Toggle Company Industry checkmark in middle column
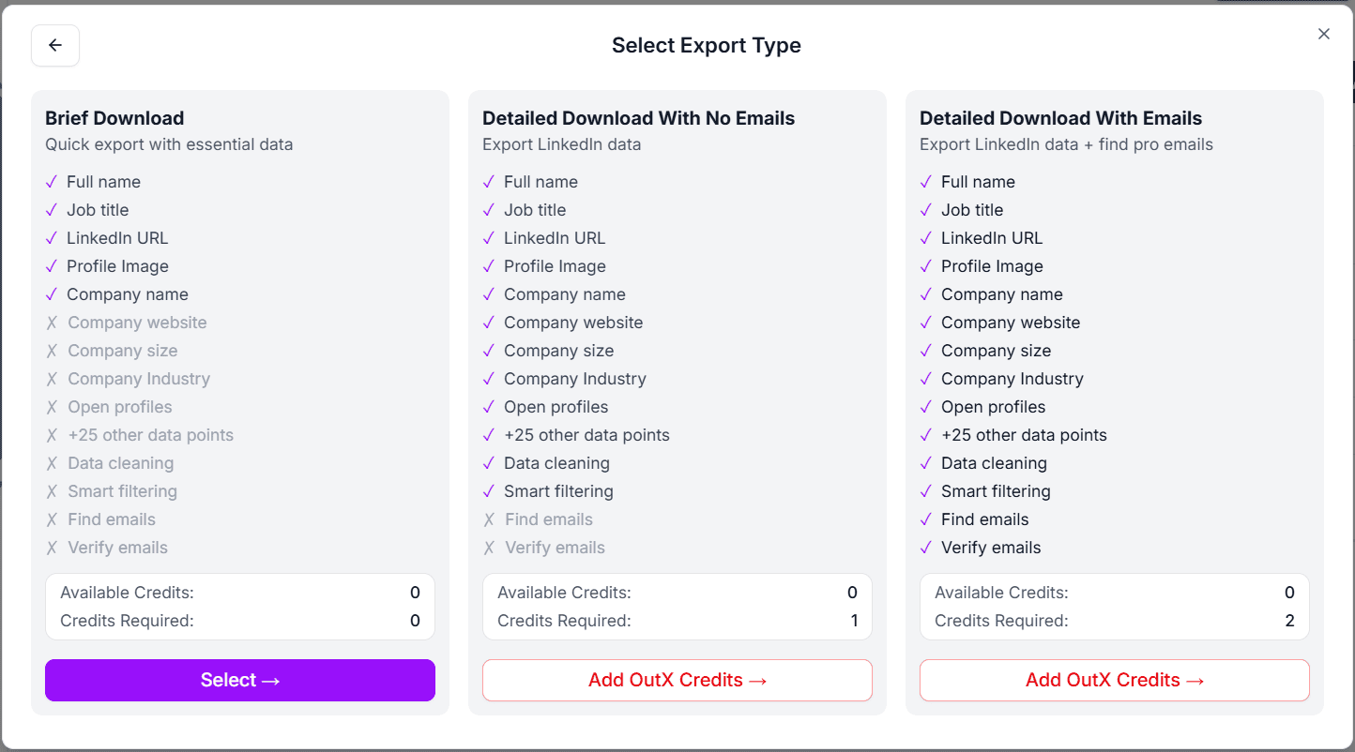The height and width of the screenshot is (752, 1355). [x=489, y=379]
